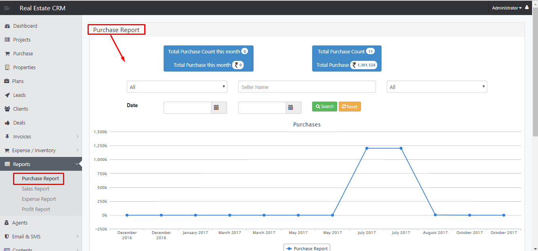Open the Sales Report submenu link
Viewport: 538px width, 251px height.
pyautogui.click(x=36, y=189)
